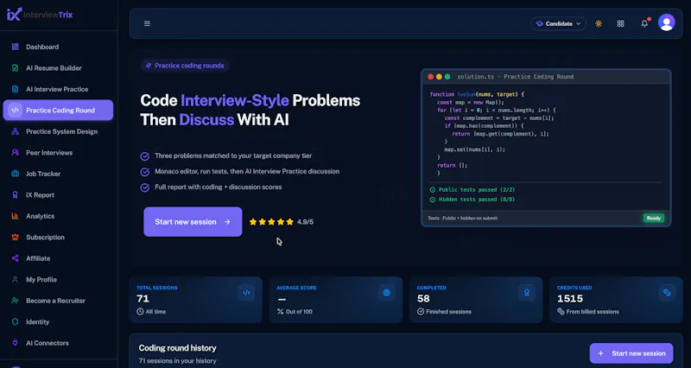Screen dimensions: 691x368
Task: Click the coins icon on Credits Used card
Action: pyautogui.click(x=667, y=293)
